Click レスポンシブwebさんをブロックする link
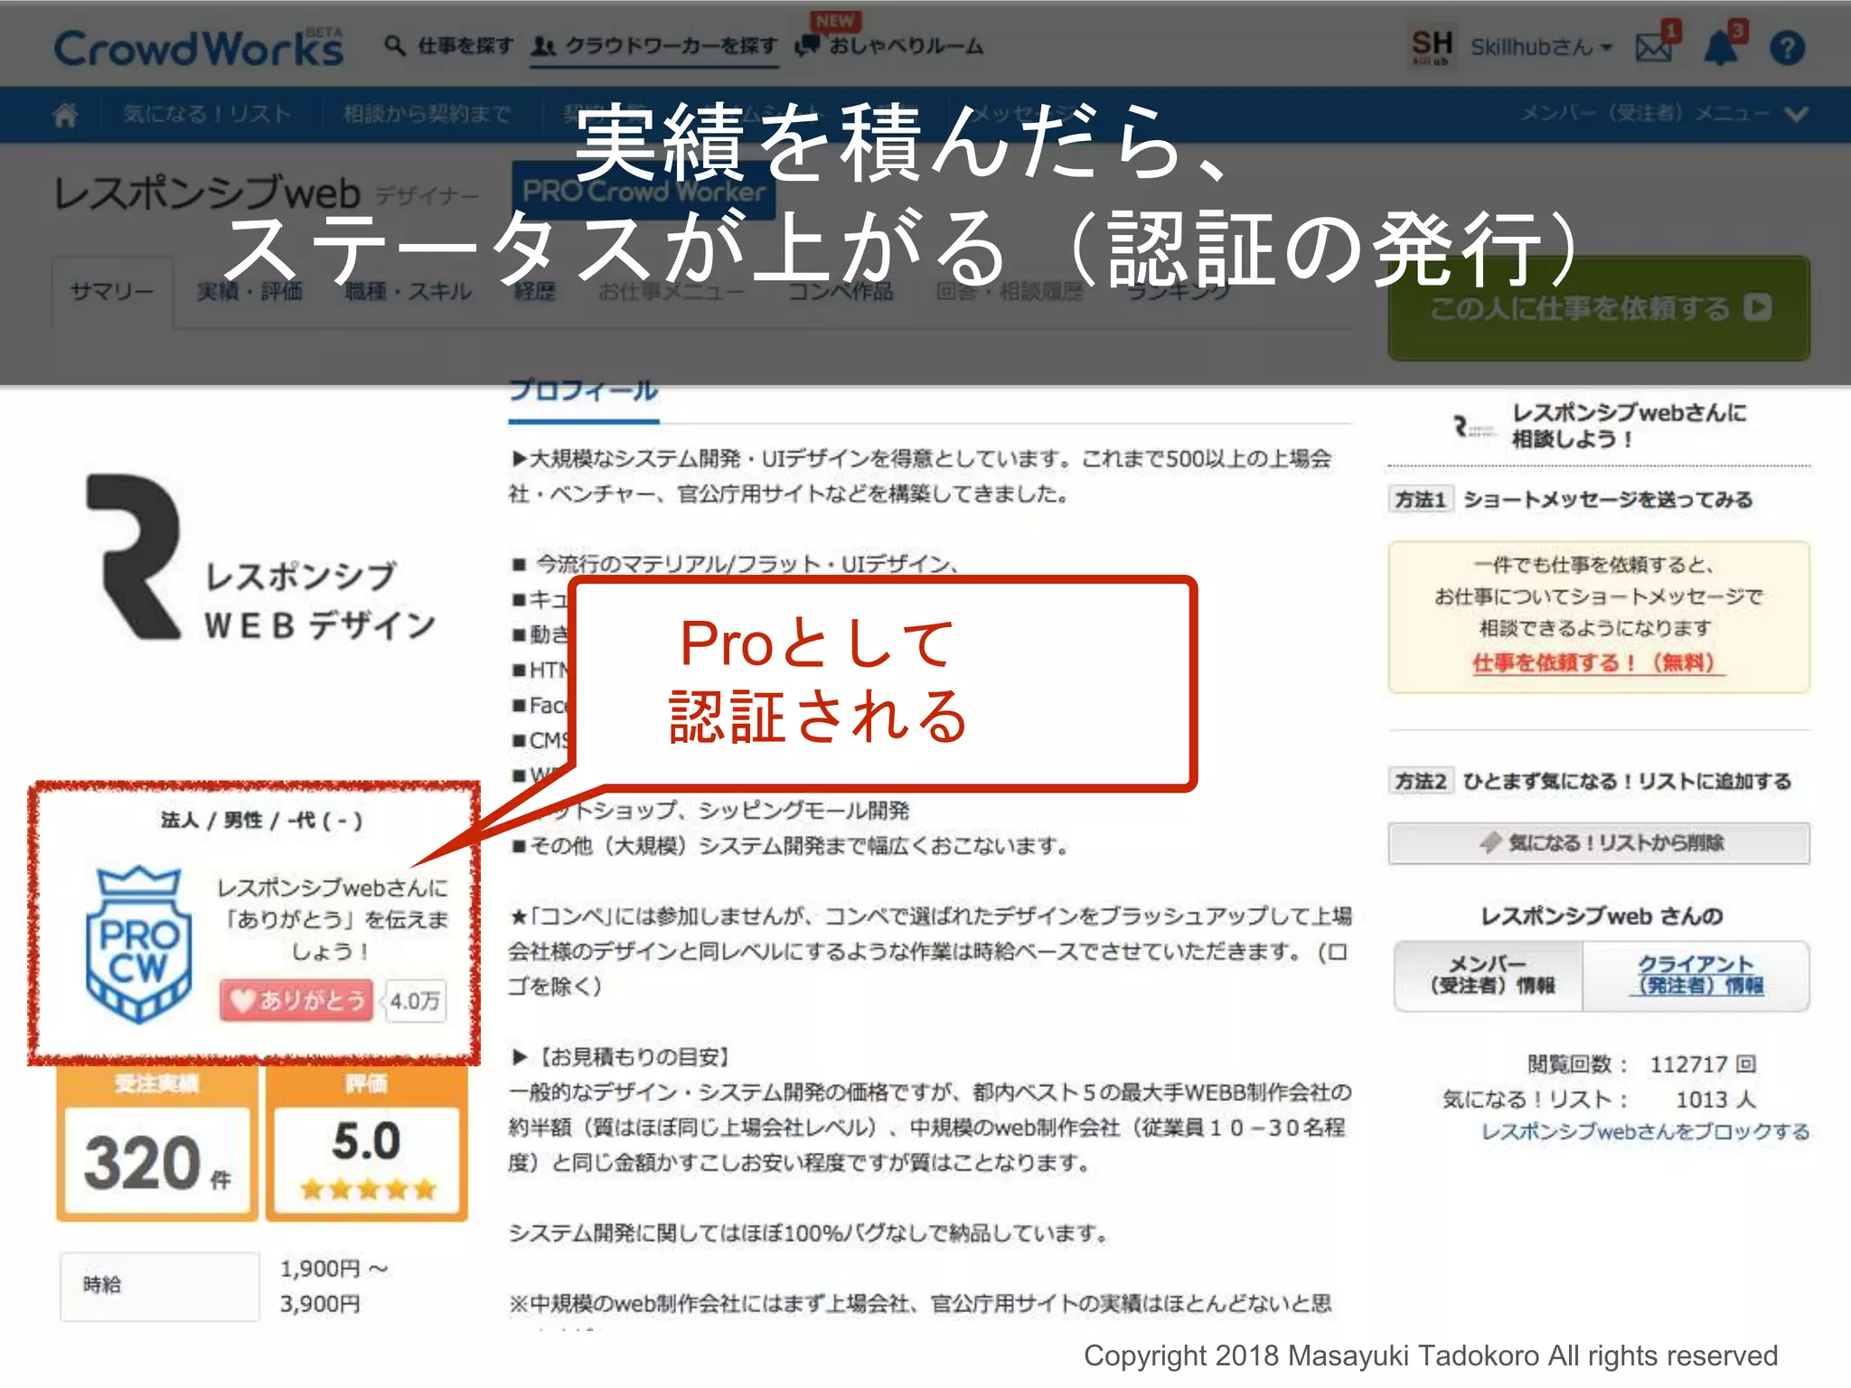The width and height of the screenshot is (1851, 1388). (x=1645, y=1131)
